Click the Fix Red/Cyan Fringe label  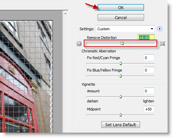click(103, 58)
